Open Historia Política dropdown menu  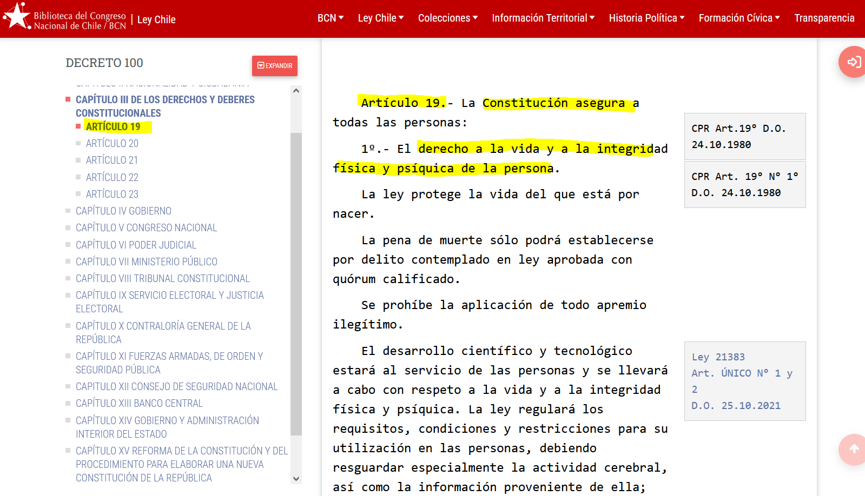(646, 18)
